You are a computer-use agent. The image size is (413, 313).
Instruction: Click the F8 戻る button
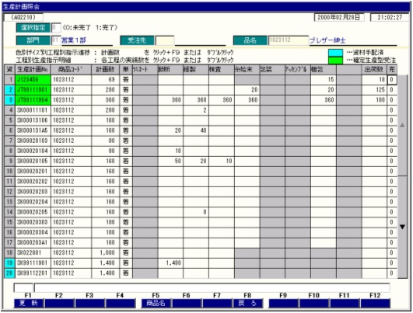[x=247, y=303]
